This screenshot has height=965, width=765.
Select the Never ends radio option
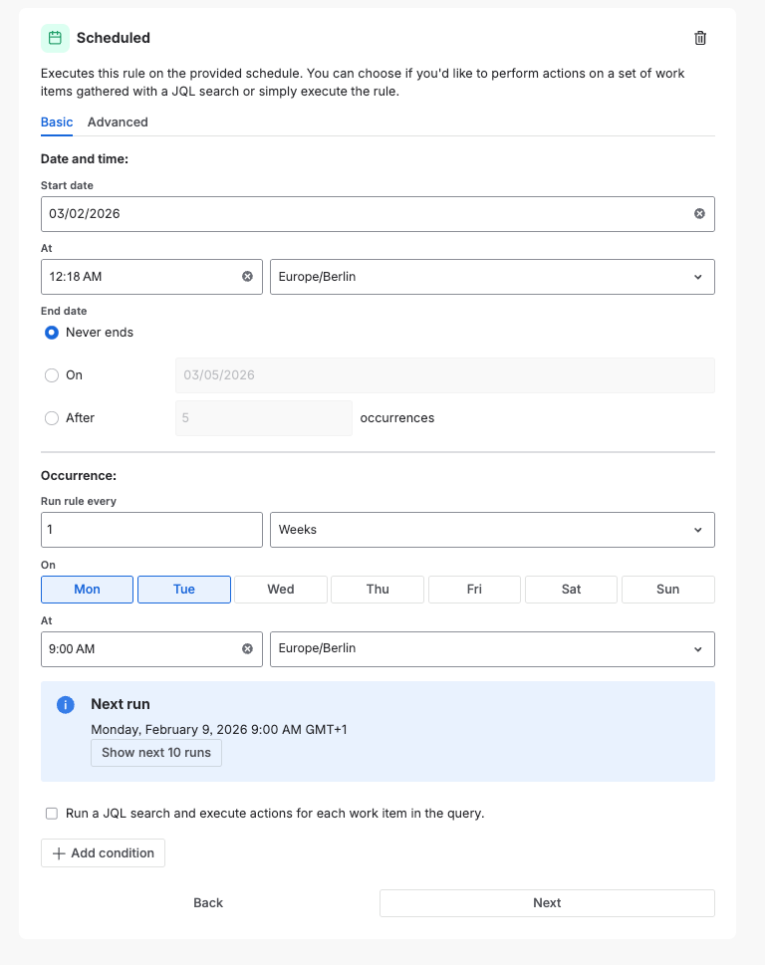point(52,333)
